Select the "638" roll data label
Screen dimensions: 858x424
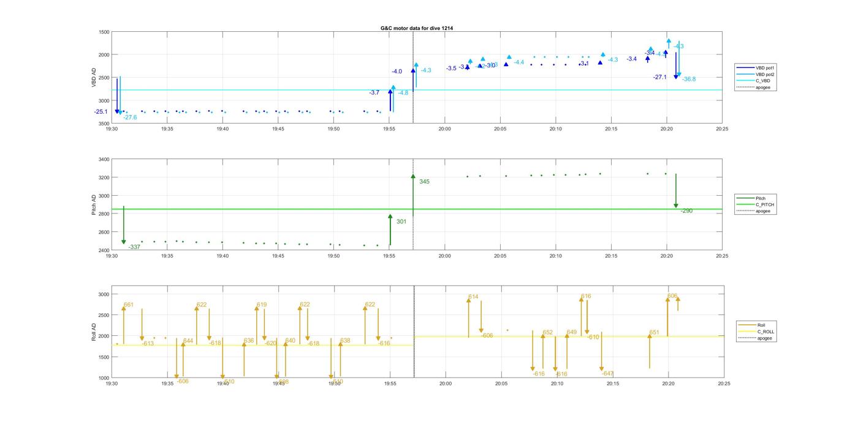point(346,341)
